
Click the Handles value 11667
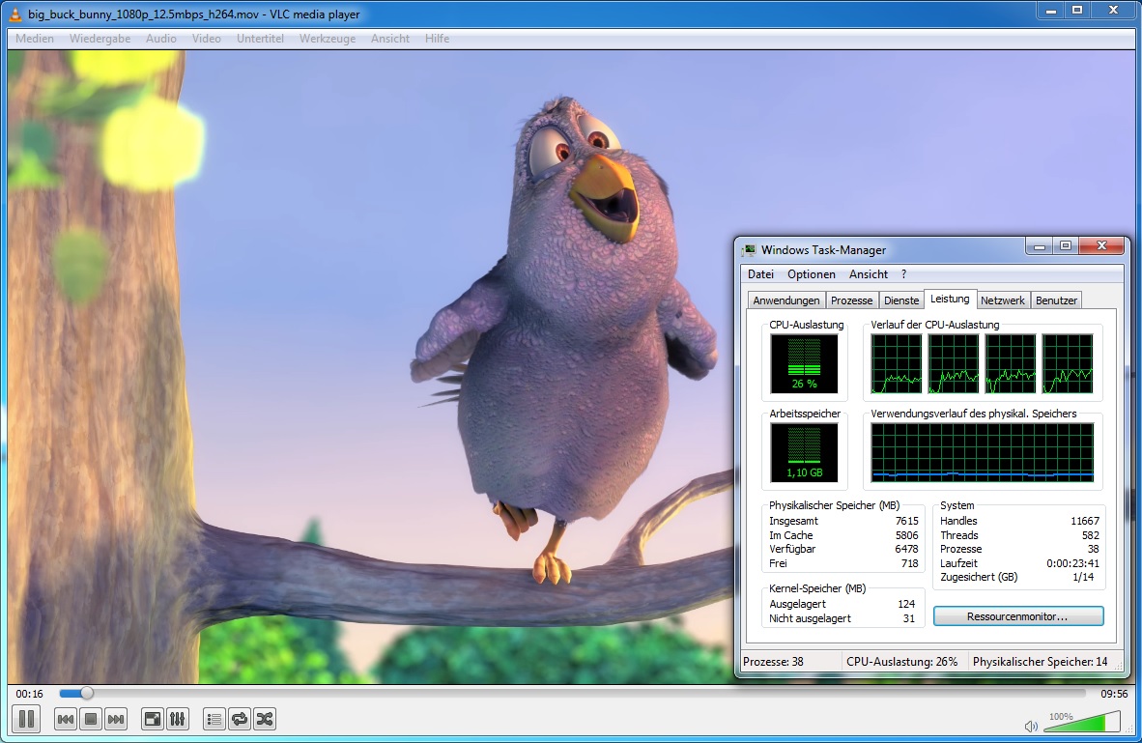click(1084, 521)
